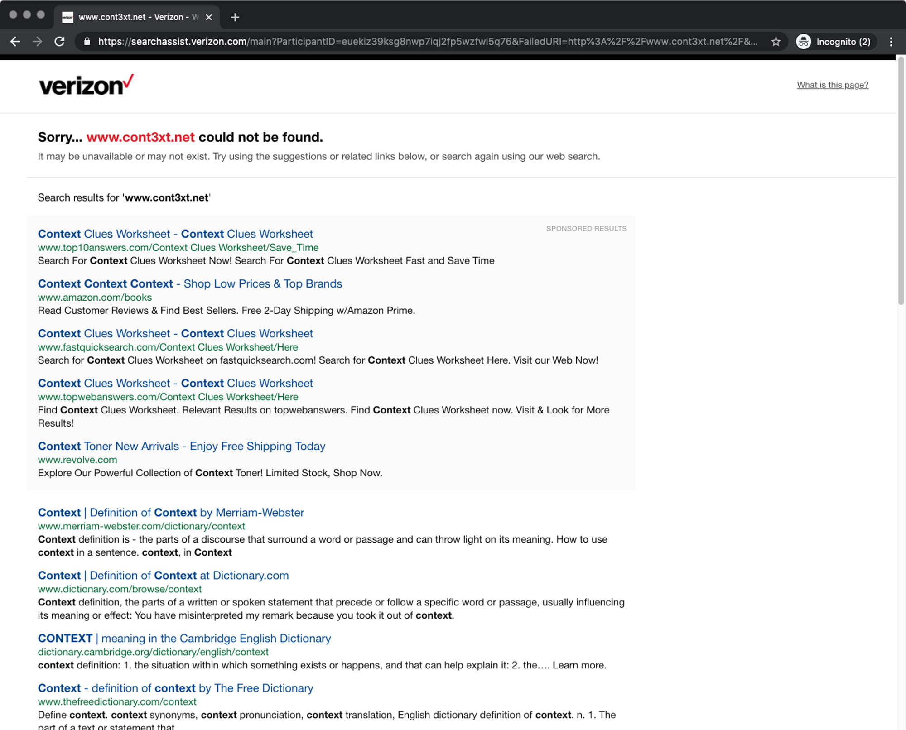The width and height of the screenshot is (906, 730).
Task: Open 'What is this page?' link
Action: 832,85
